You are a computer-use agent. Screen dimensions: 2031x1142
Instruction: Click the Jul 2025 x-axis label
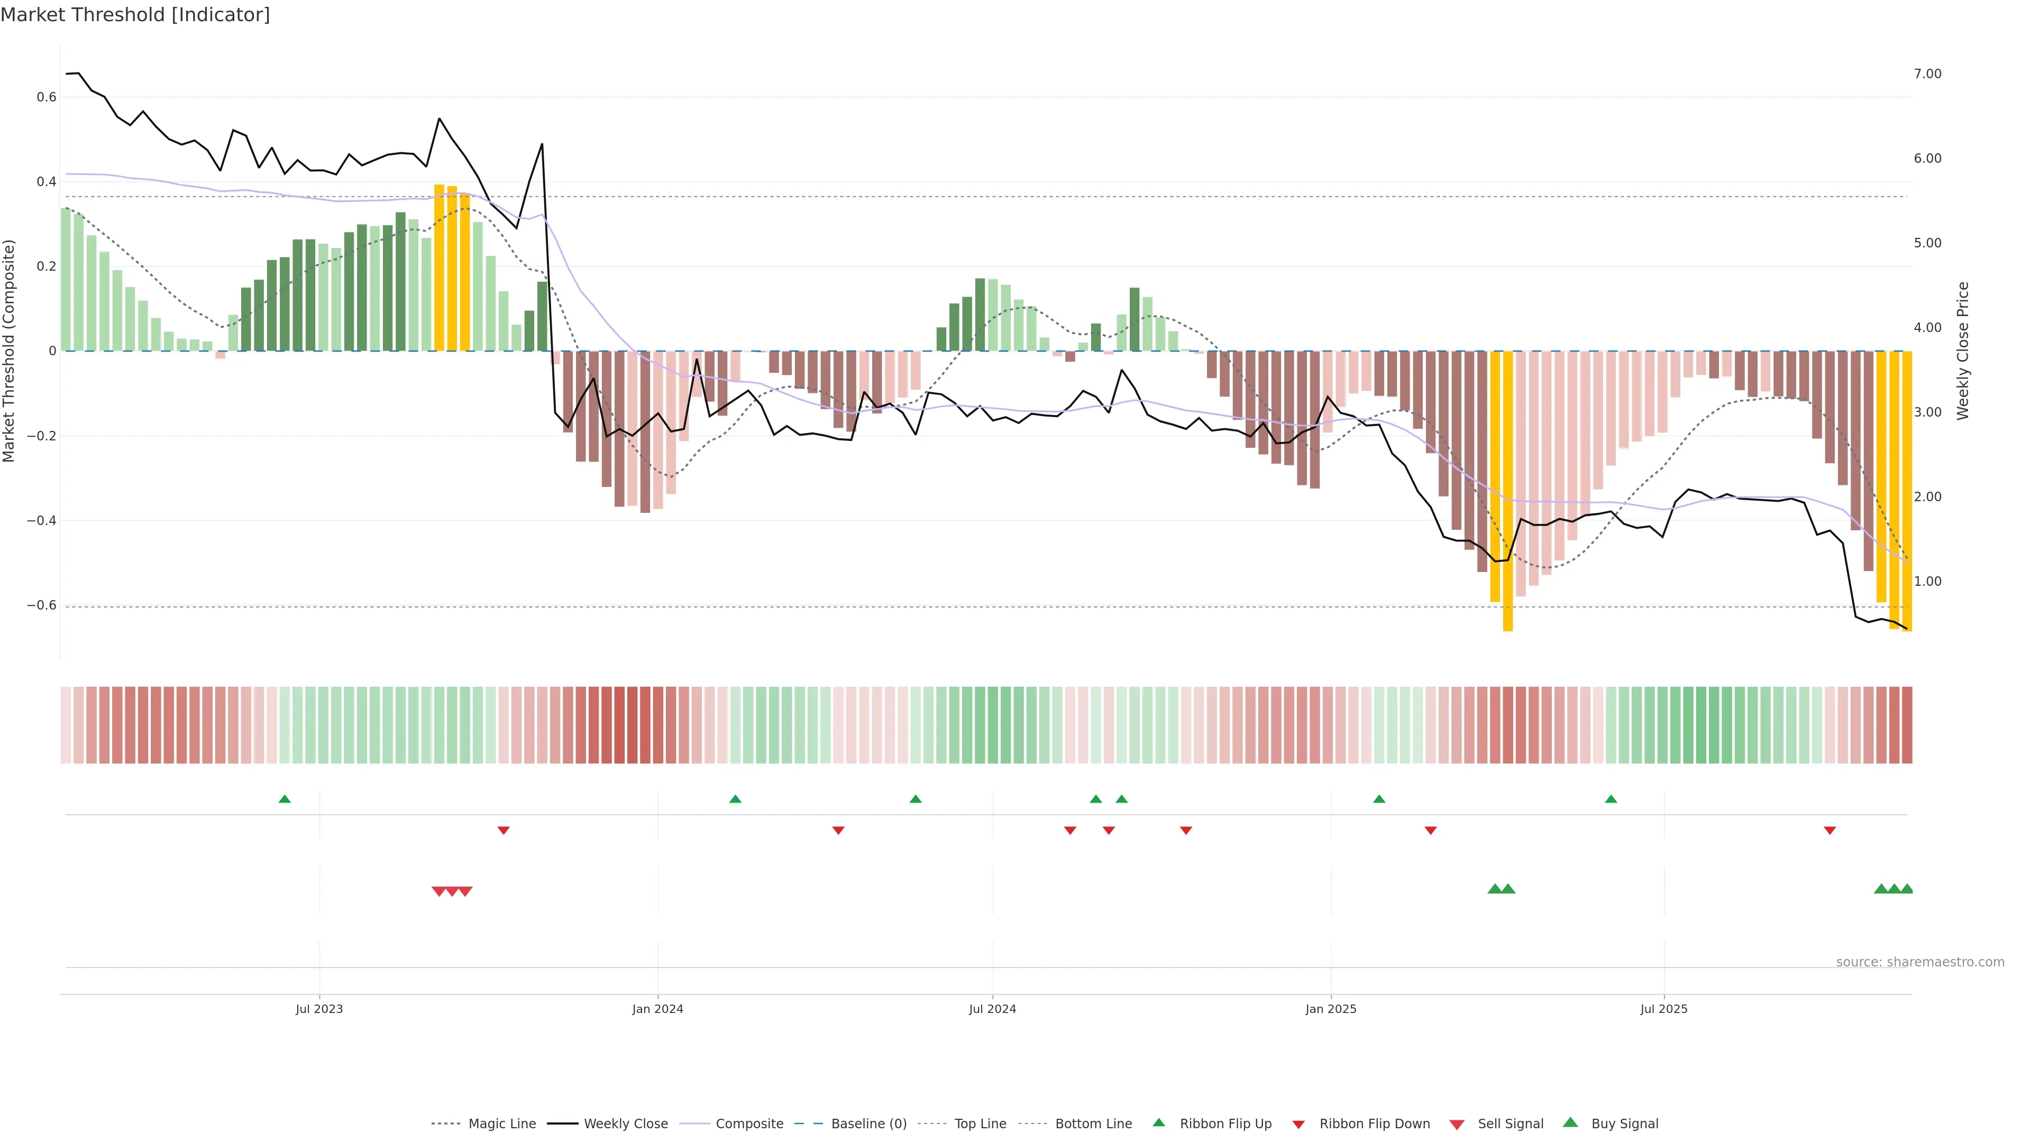pyautogui.click(x=1663, y=1009)
